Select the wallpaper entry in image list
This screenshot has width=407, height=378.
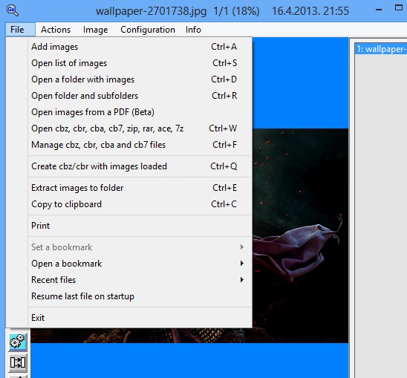click(381, 49)
